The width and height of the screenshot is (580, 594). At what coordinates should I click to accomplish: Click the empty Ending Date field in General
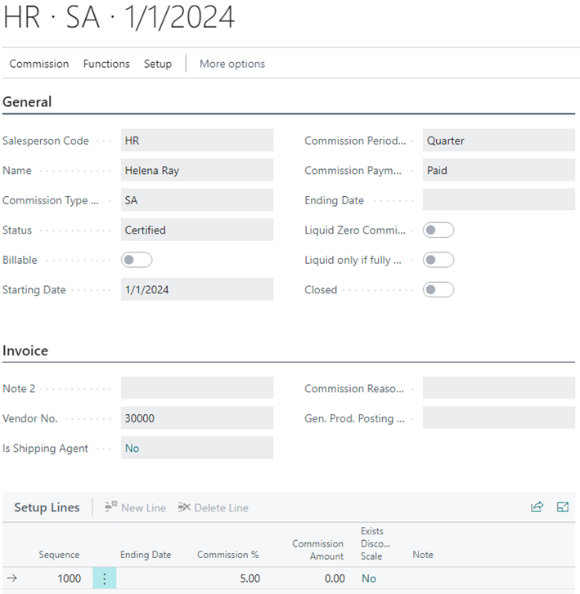click(x=499, y=199)
